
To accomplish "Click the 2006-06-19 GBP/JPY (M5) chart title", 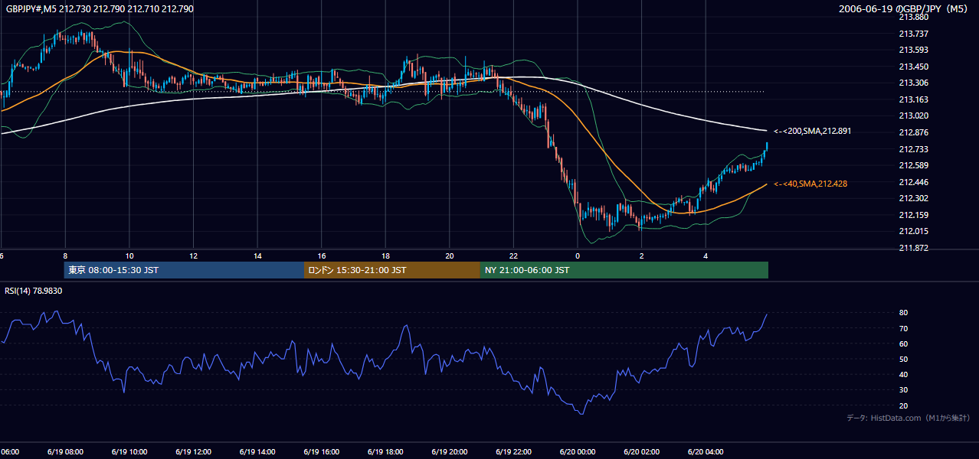I will (x=904, y=9).
